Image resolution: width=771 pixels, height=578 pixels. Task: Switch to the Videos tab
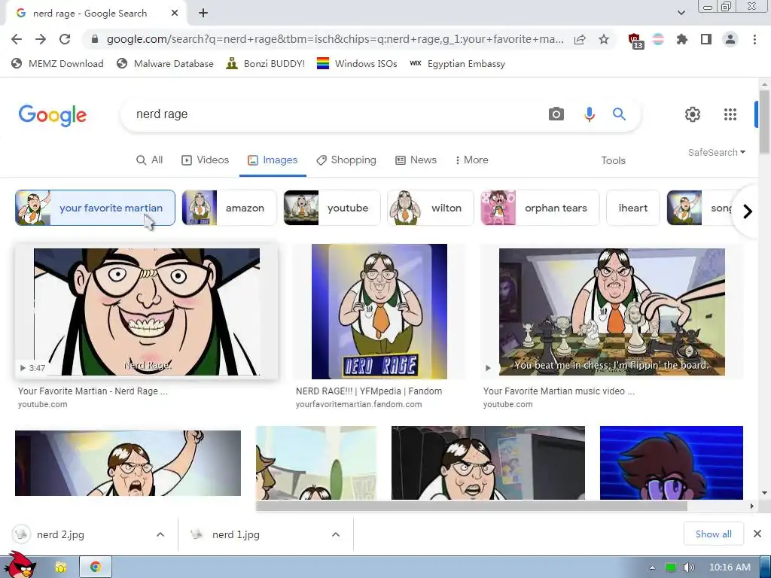(x=205, y=160)
